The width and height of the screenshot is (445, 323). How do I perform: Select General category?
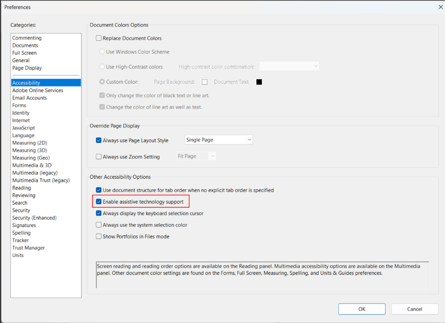pos(46,60)
